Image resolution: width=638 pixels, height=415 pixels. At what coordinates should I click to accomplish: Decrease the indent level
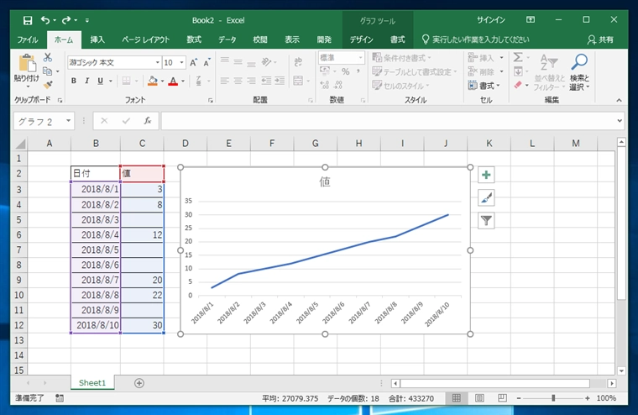(266, 81)
